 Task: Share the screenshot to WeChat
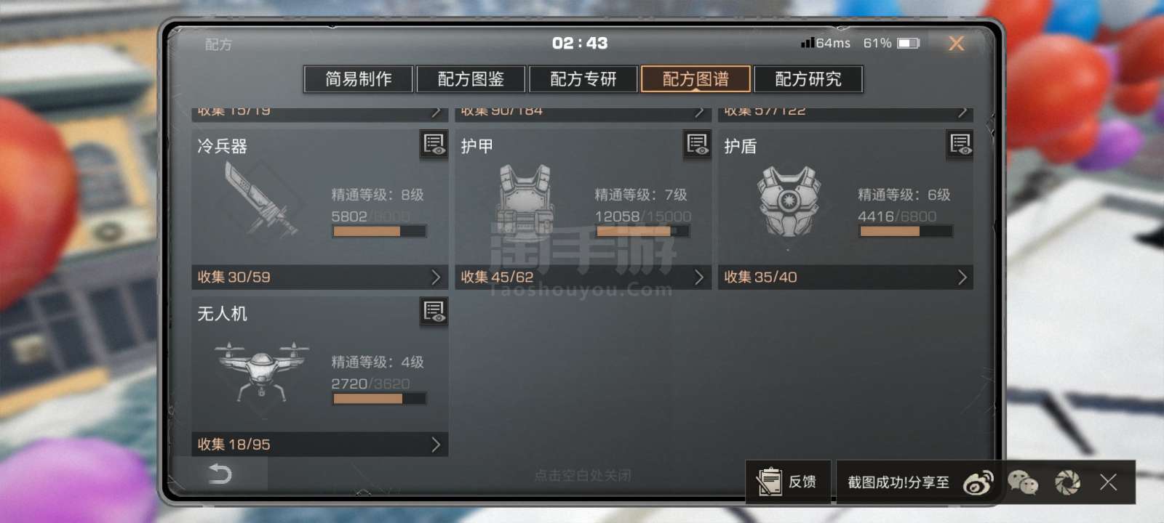pos(1023,482)
